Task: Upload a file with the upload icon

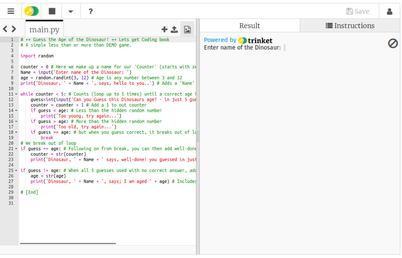Action: pos(174,29)
